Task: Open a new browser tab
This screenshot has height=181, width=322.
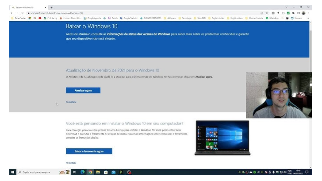Action: (51, 8)
